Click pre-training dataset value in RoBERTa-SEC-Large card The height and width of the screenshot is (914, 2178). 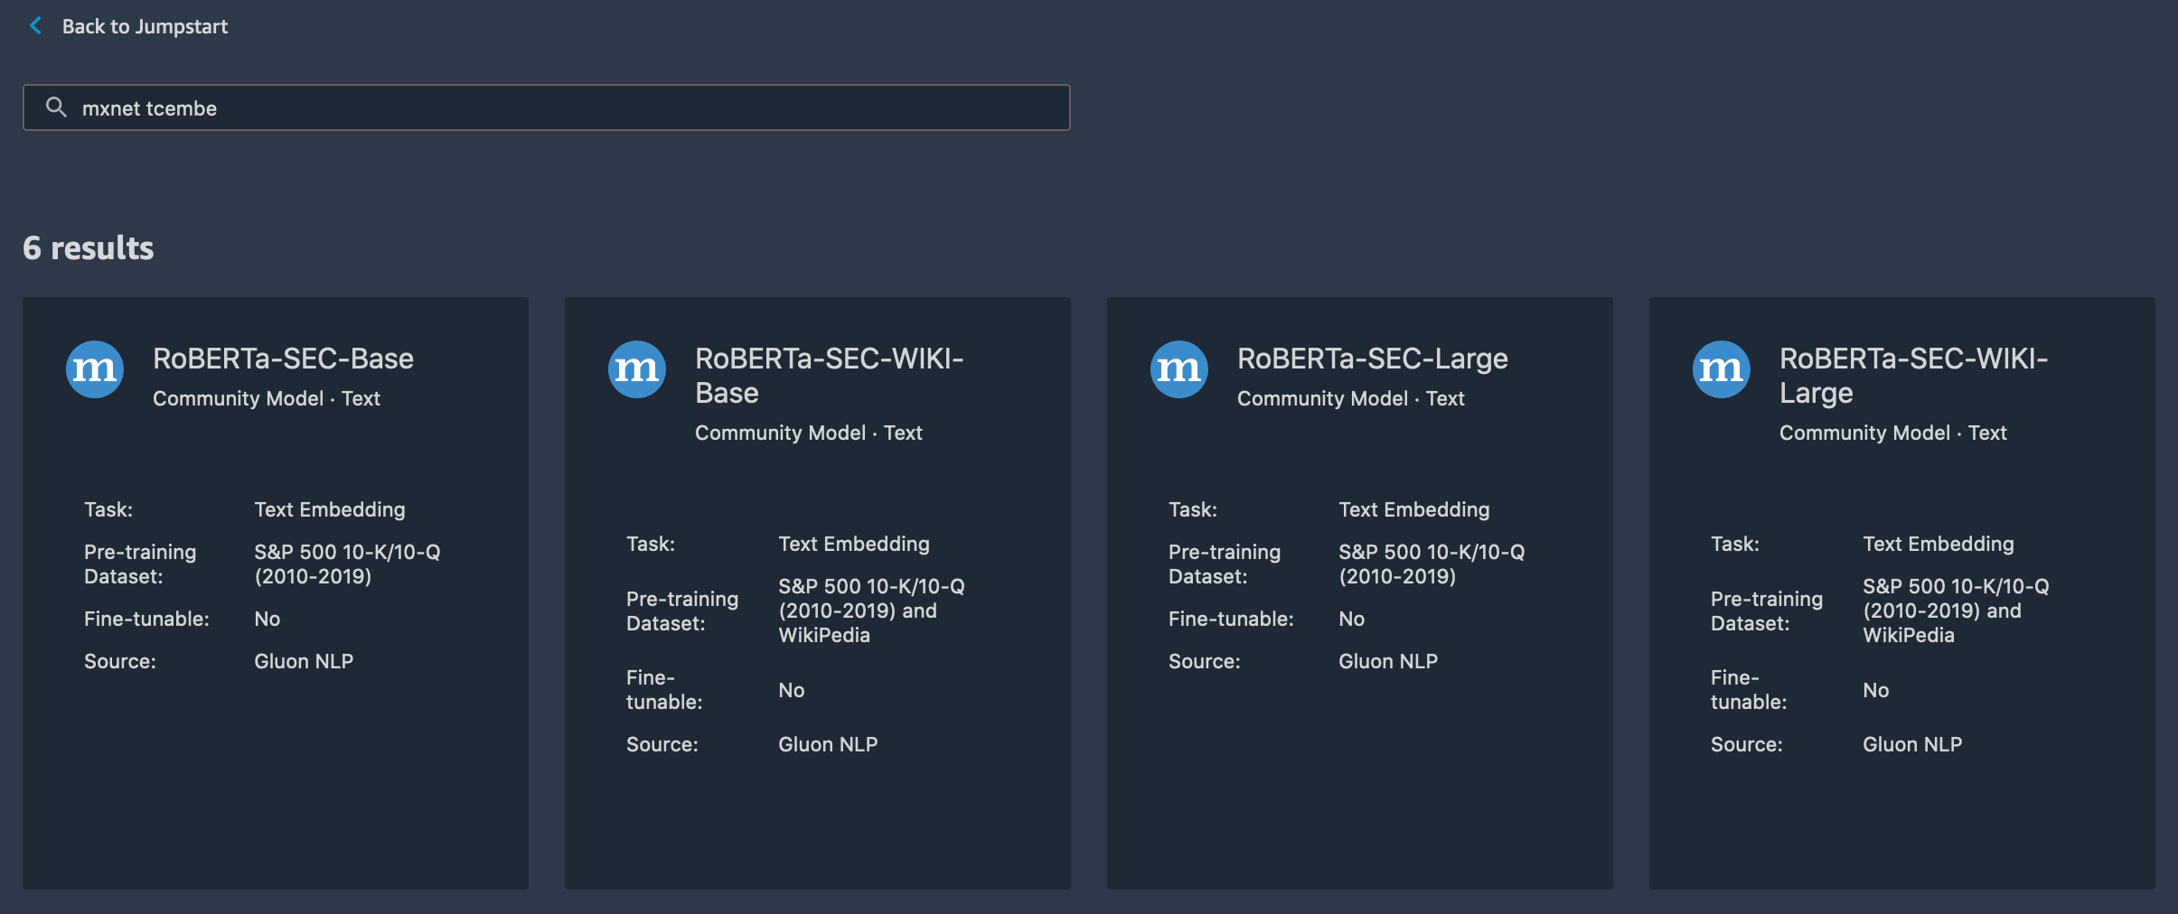(1432, 564)
